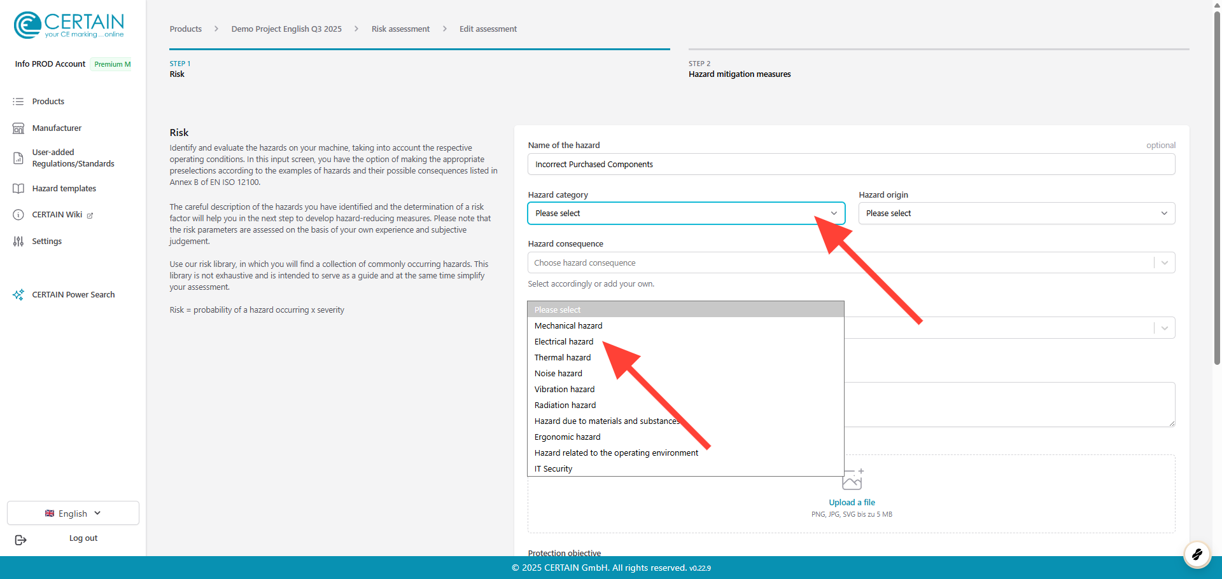Click Edit assessment breadcrumb
1222x579 pixels.
(488, 29)
